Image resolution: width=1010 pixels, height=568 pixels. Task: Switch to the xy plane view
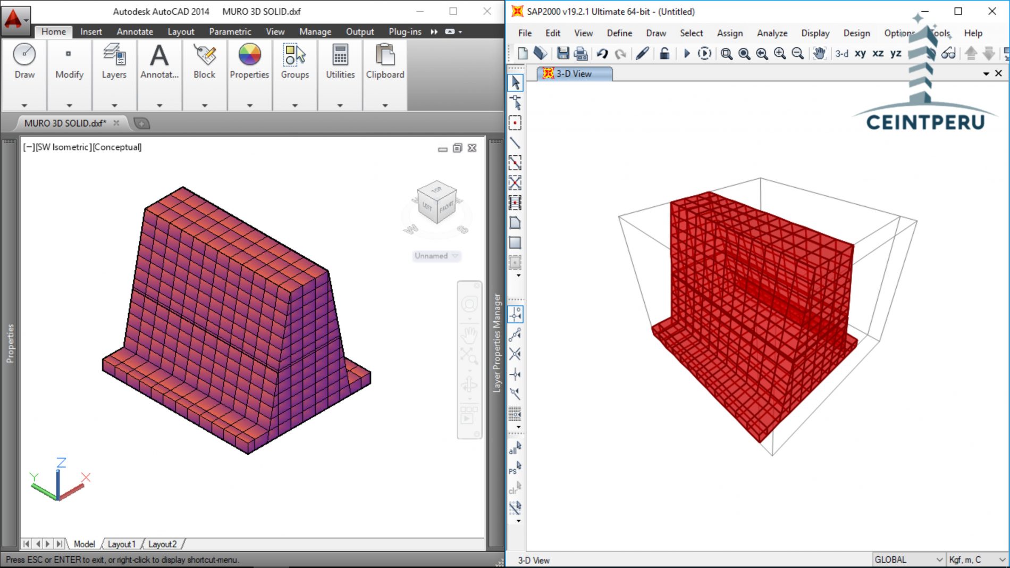pyautogui.click(x=860, y=53)
